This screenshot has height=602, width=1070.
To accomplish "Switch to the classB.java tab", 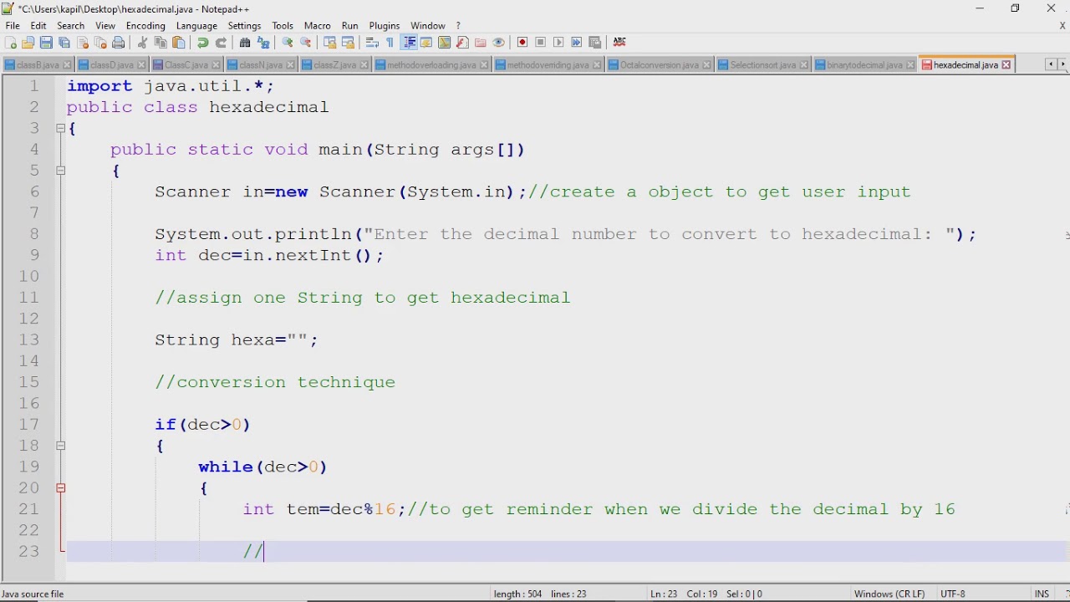I will click(x=37, y=65).
